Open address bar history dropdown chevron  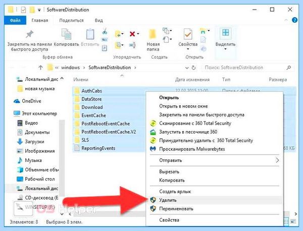coord(187,68)
